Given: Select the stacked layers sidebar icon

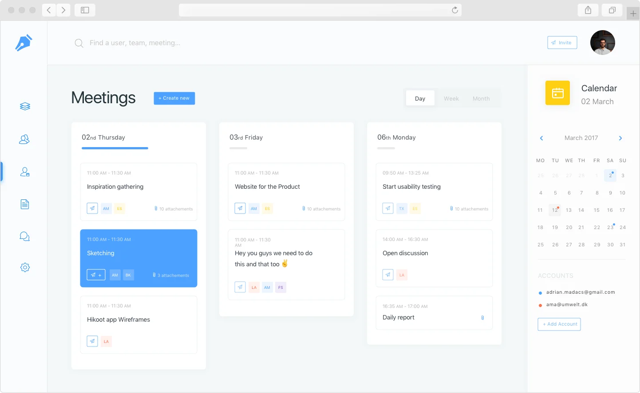Looking at the screenshot, I should point(24,106).
